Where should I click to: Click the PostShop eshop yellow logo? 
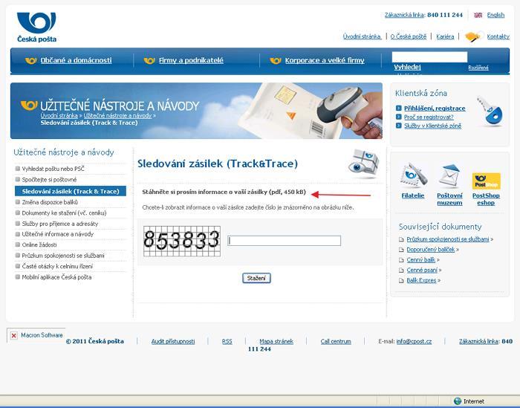click(x=486, y=181)
